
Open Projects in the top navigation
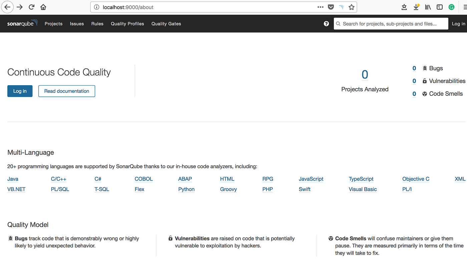tap(54, 24)
